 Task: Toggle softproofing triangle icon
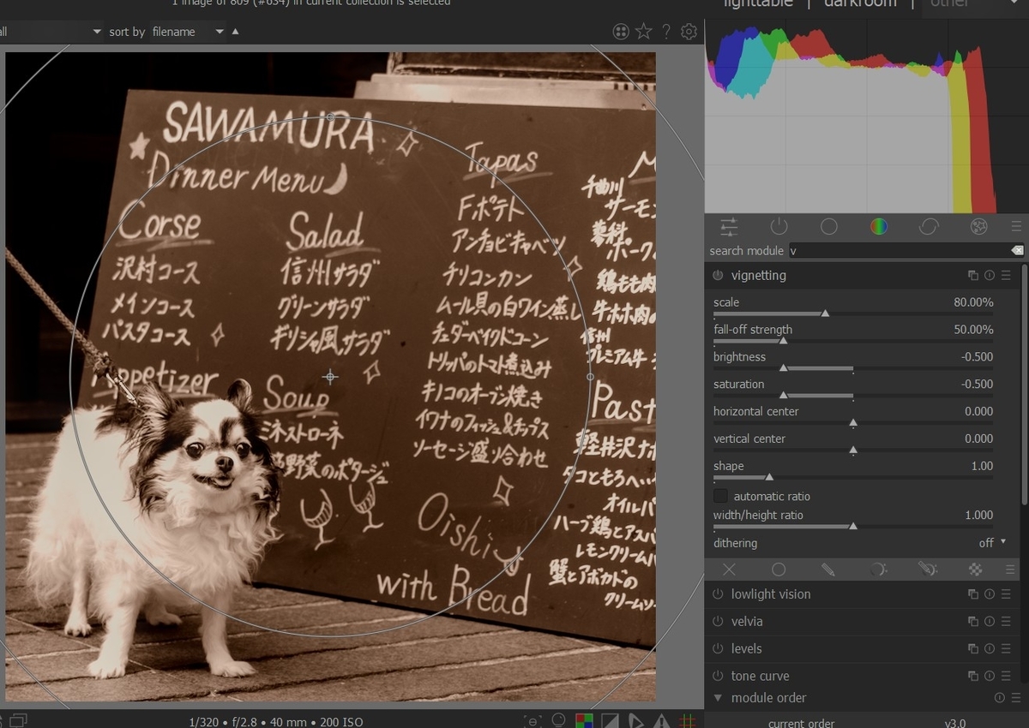[635, 721]
